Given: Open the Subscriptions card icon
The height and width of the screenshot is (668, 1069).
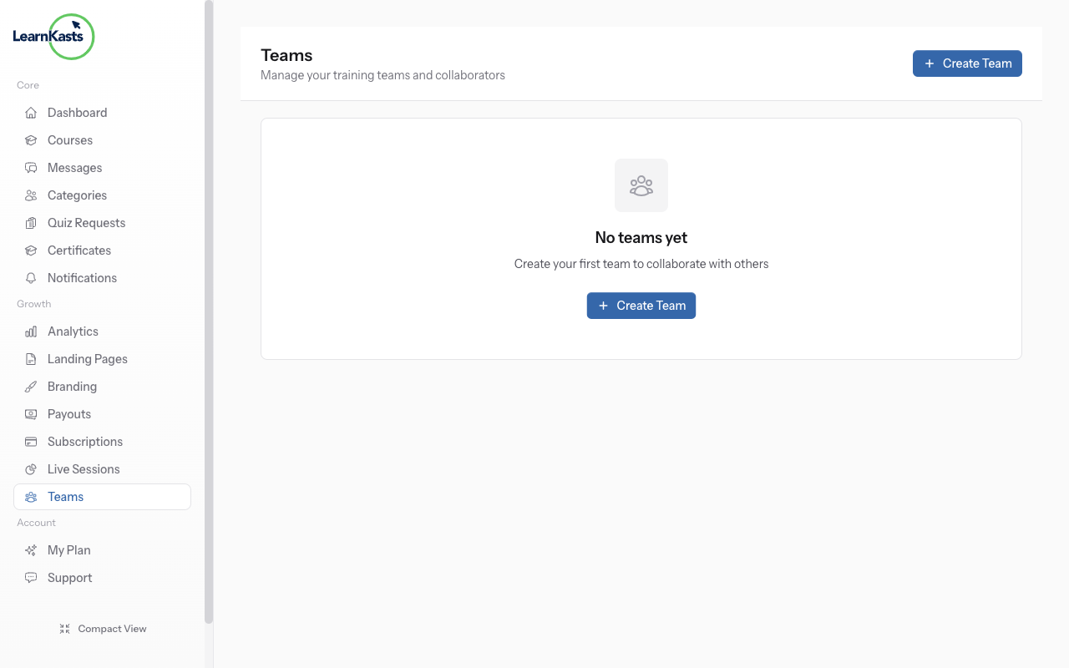Looking at the screenshot, I should [x=31, y=441].
